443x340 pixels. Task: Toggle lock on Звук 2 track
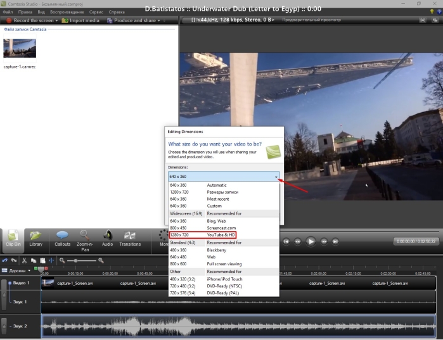(4, 326)
